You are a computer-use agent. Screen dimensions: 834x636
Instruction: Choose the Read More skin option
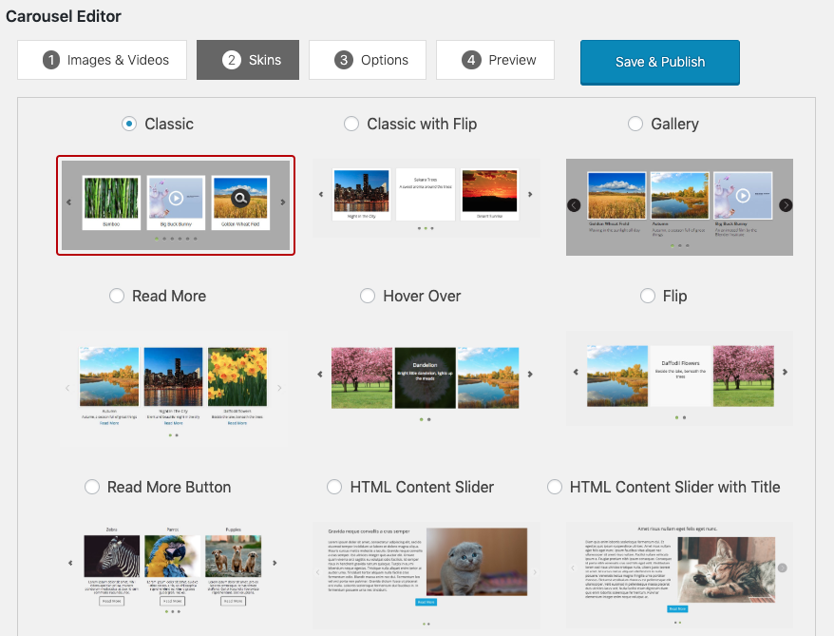(117, 296)
